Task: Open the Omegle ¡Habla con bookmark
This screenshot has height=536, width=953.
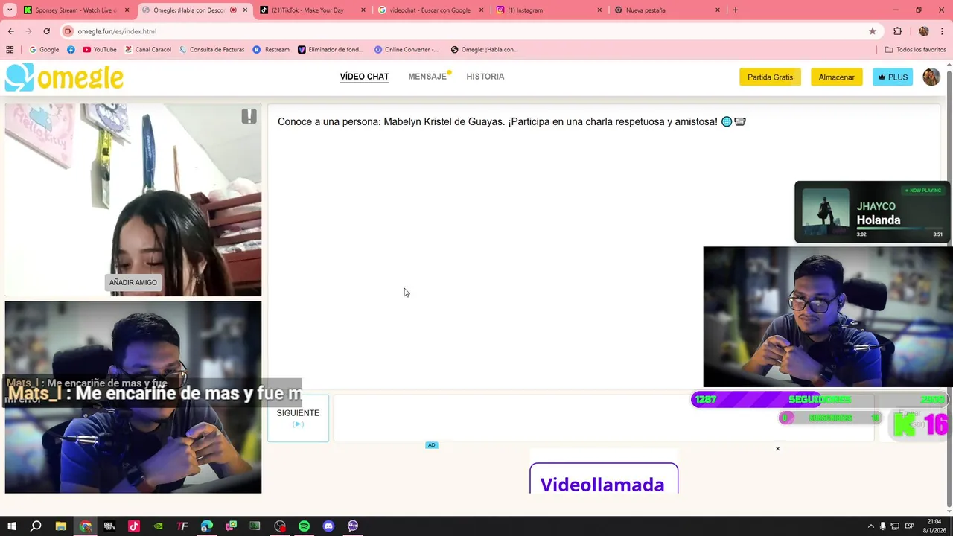Action: 484,50
